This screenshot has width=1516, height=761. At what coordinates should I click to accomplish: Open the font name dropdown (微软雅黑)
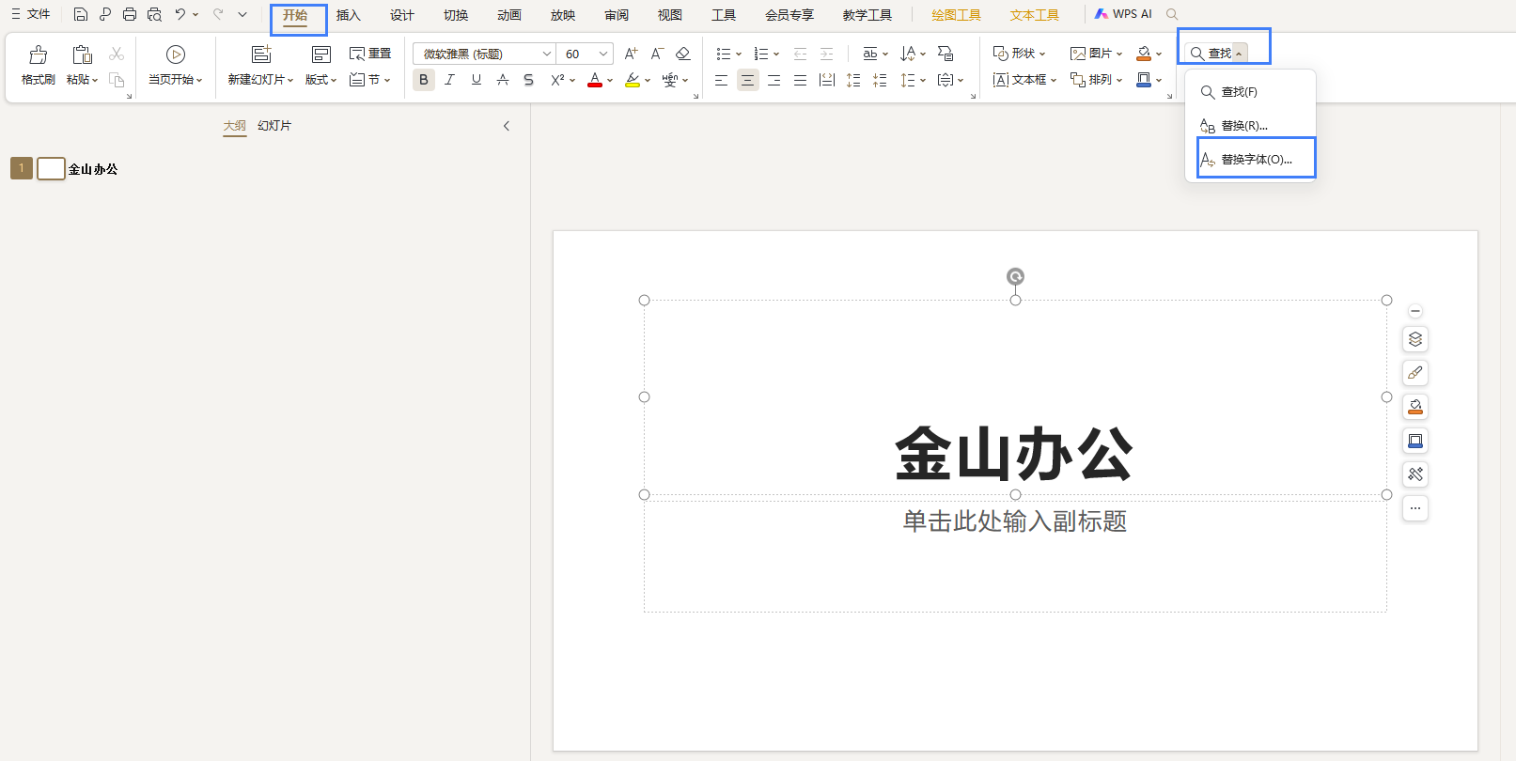coord(547,54)
